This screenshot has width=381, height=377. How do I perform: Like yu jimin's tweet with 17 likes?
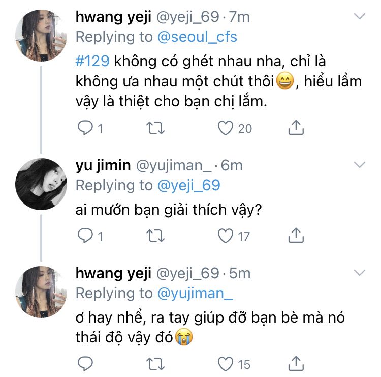coord(226,236)
